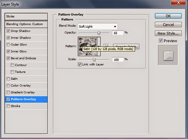Image resolution: width=188 pixels, height=139 pixels.
Task: Enable the Contour sub-option checkbox
Action: pos(12,65)
